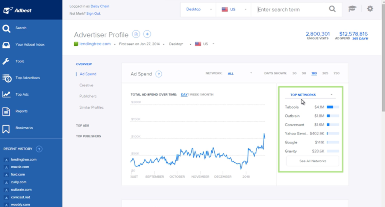Select the Overview section
Image resolution: width=385 pixels, height=207 pixels.
tap(84, 64)
